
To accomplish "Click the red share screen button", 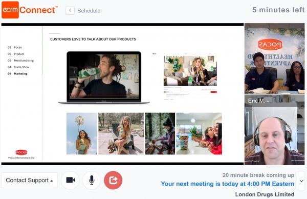I will [x=113, y=180].
